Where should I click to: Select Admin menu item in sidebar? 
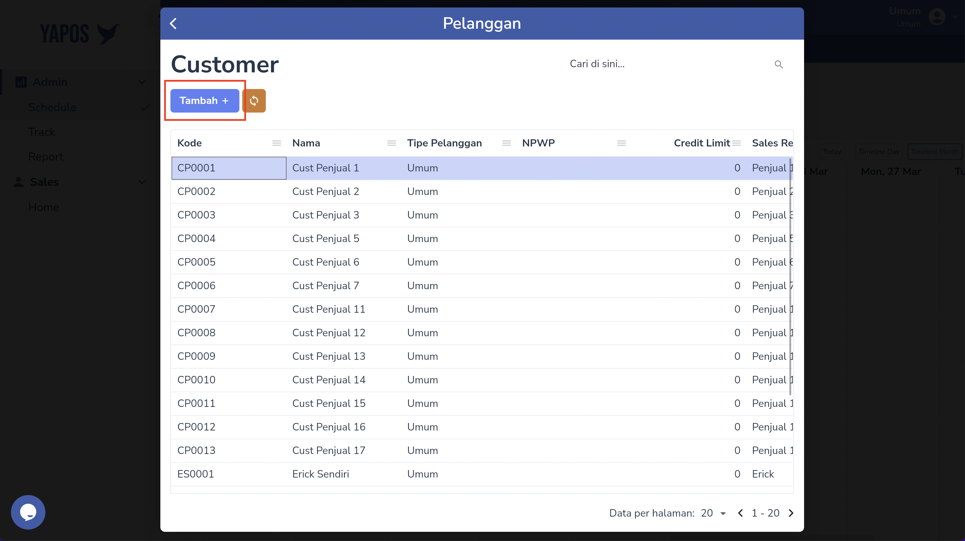[x=50, y=82]
